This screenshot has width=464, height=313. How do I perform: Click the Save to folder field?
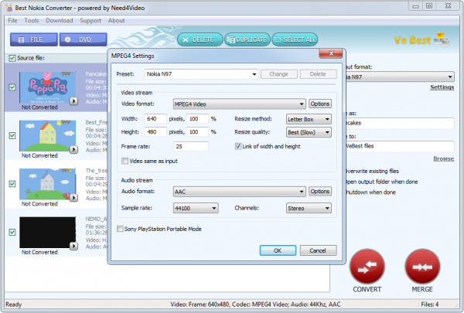pos(400,146)
